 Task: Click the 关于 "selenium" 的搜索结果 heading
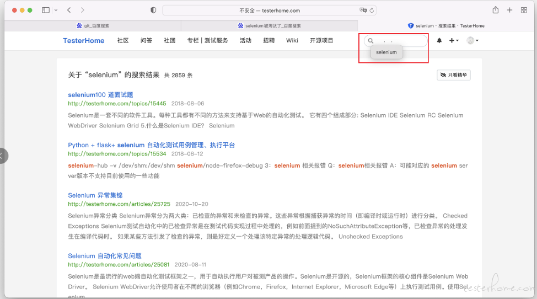point(114,75)
